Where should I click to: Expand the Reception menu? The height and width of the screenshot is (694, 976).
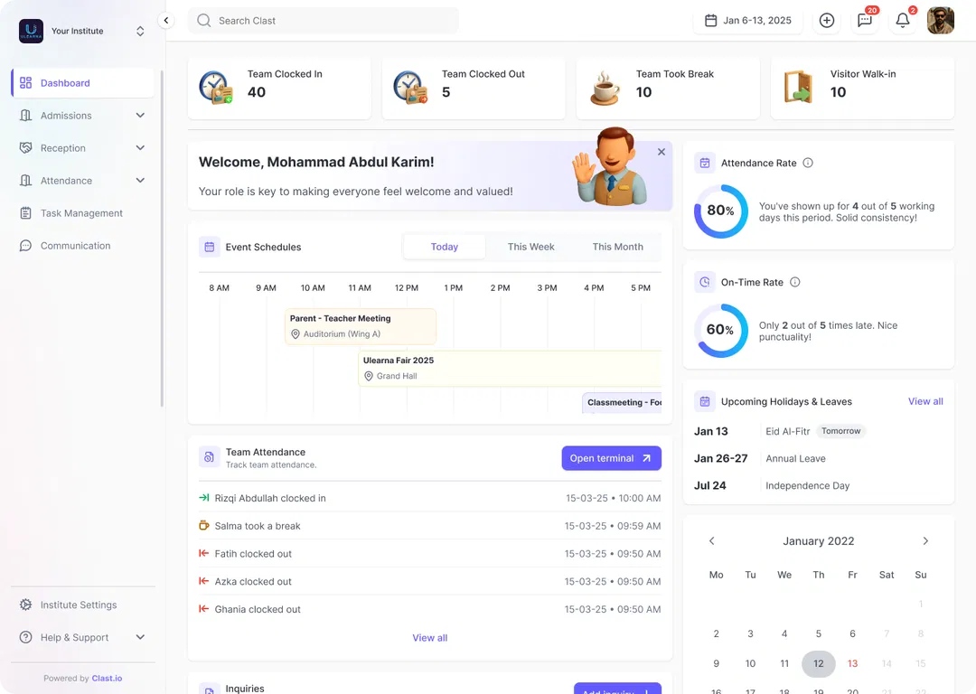pyautogui.click(x=140, y=148)
